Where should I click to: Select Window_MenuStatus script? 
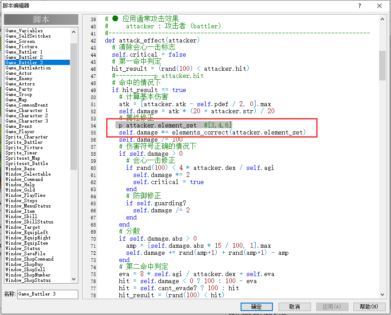pos(28,206)
